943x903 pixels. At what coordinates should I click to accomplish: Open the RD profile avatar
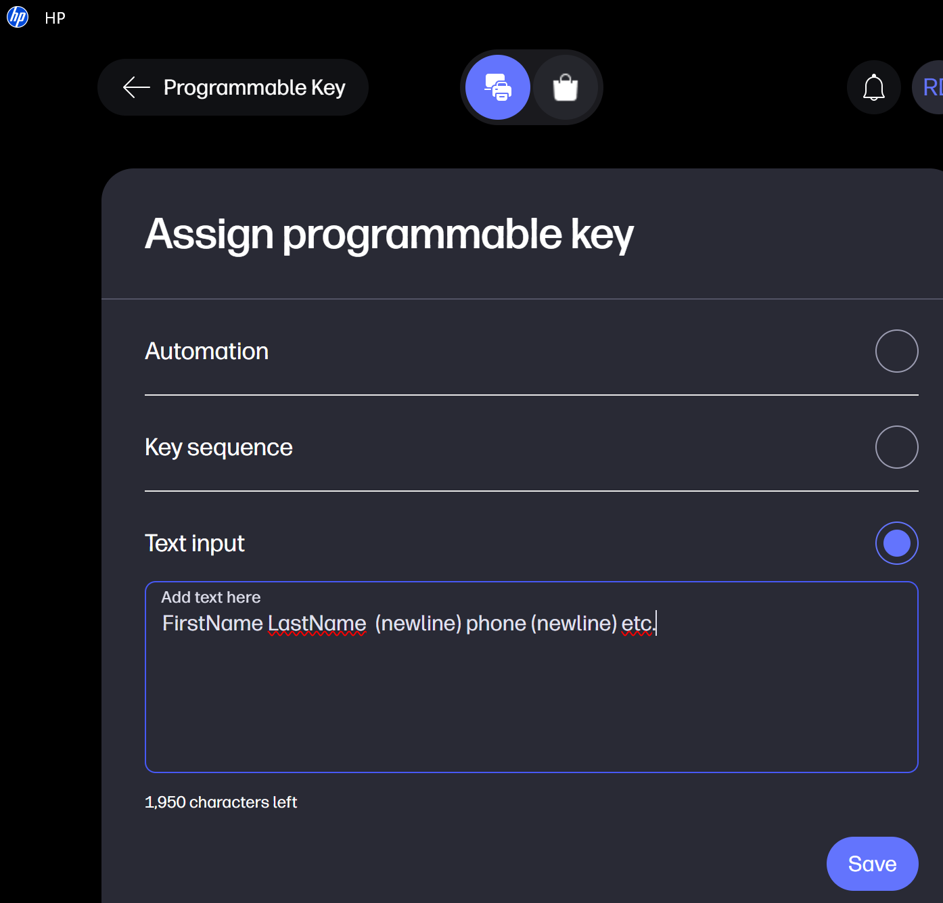pyautogui.click(x=931, y=87)
